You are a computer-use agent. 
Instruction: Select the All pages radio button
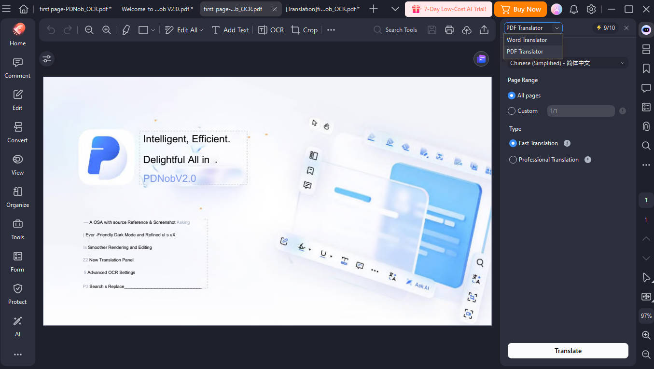point(512,96)
